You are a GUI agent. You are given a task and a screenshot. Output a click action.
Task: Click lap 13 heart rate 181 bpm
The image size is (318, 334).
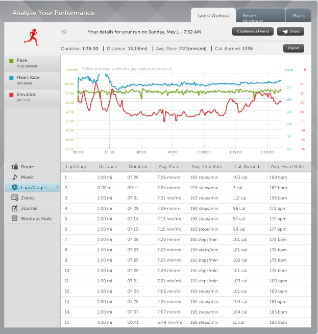pos(278,302)
